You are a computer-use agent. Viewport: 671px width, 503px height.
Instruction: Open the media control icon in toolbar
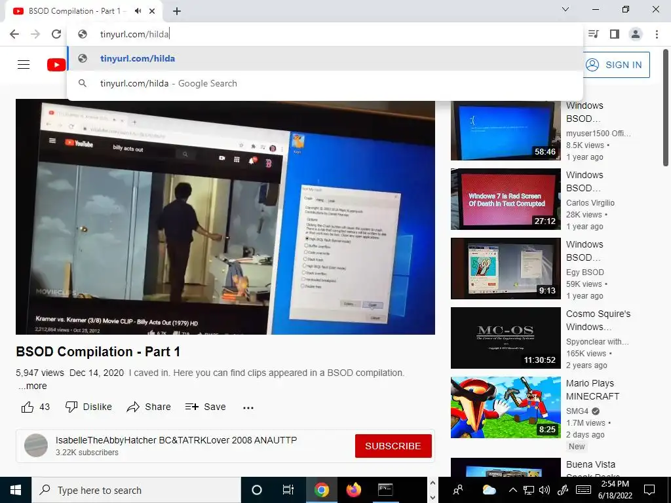tap(594, 34)
